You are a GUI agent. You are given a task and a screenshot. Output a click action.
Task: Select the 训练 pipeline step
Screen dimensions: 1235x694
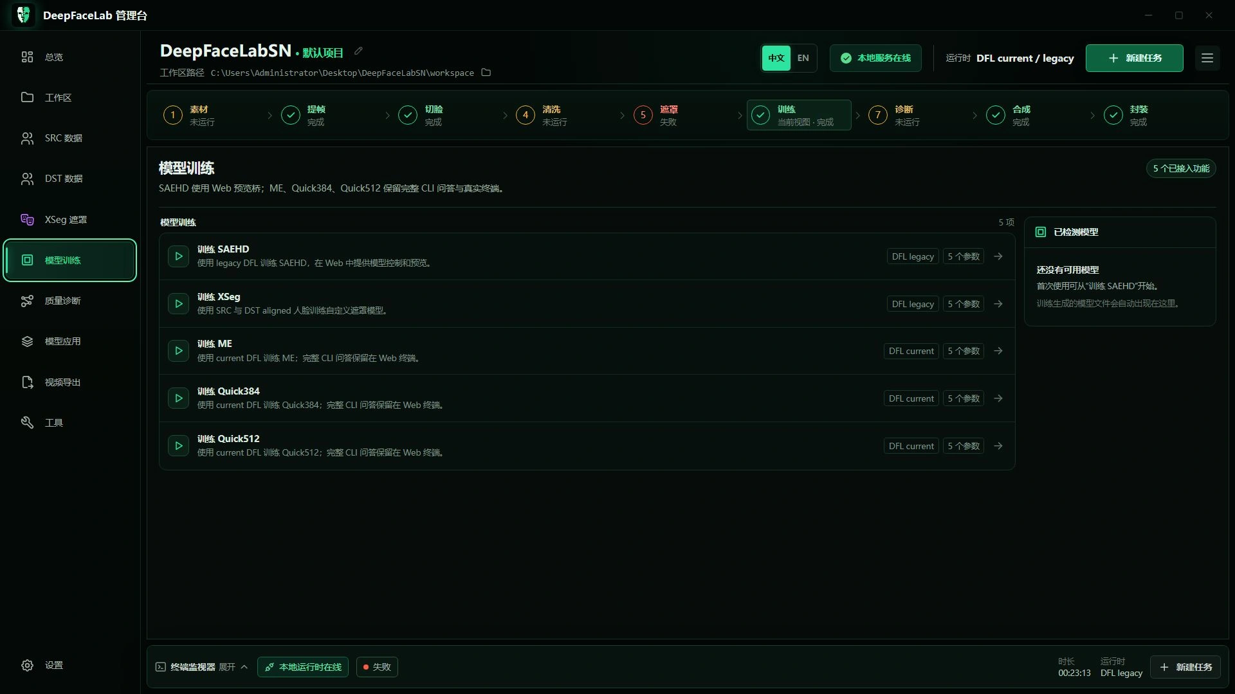tap(799, 116)
